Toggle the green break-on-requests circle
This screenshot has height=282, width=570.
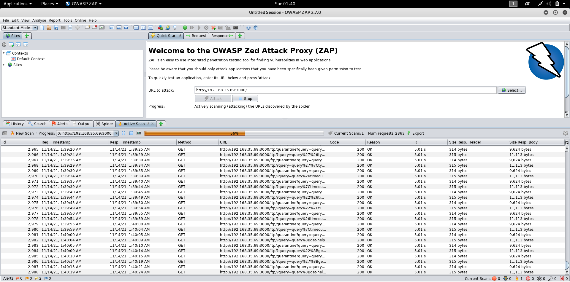(185, 28)
